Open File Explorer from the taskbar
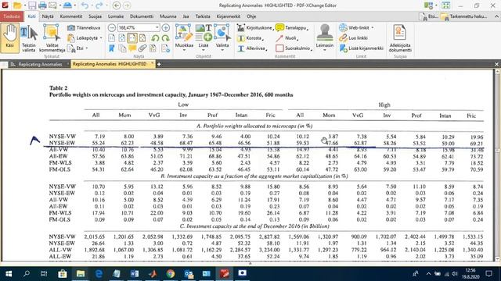501x281 pixels. point(81,274)
